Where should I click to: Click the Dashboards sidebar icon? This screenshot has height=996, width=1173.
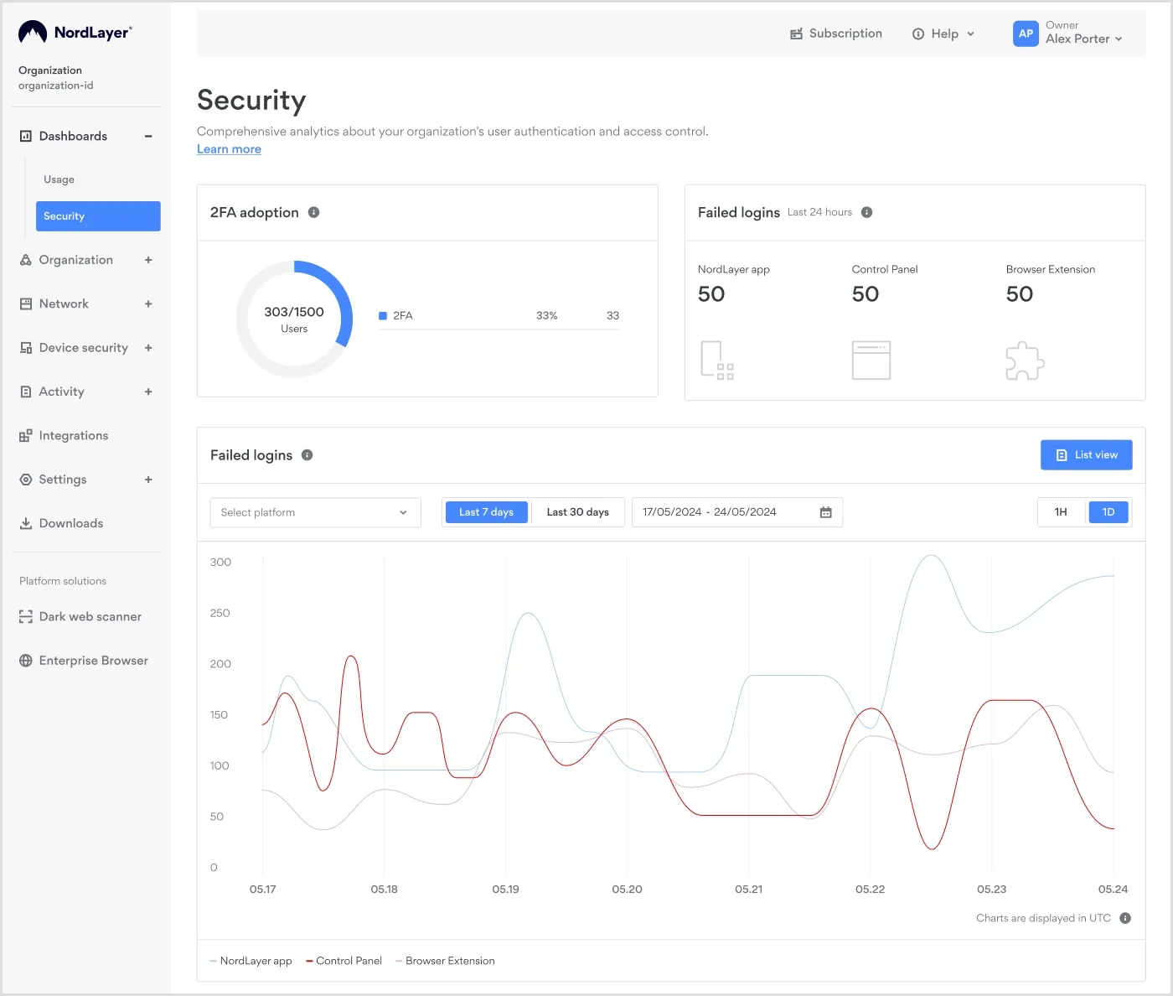coord(26,136)
